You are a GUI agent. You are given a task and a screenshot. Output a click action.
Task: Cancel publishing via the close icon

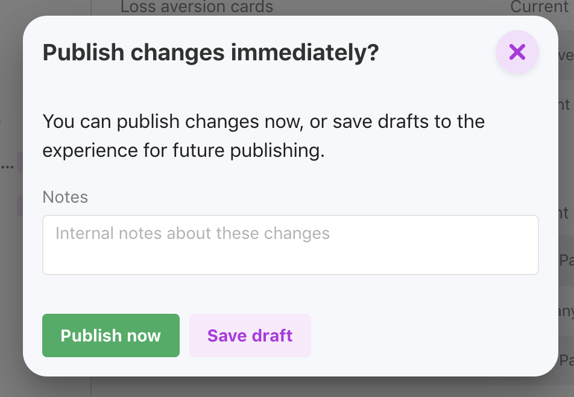point(517,52)
